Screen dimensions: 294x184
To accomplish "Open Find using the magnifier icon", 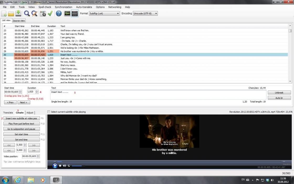I will point(27,13).
